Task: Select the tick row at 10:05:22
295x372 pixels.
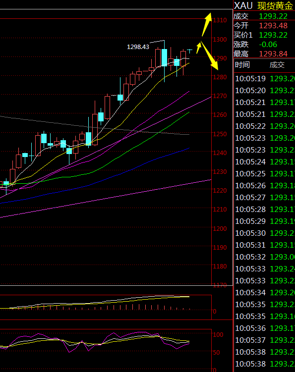Action: pyautogui.click(x=265, y=126)
